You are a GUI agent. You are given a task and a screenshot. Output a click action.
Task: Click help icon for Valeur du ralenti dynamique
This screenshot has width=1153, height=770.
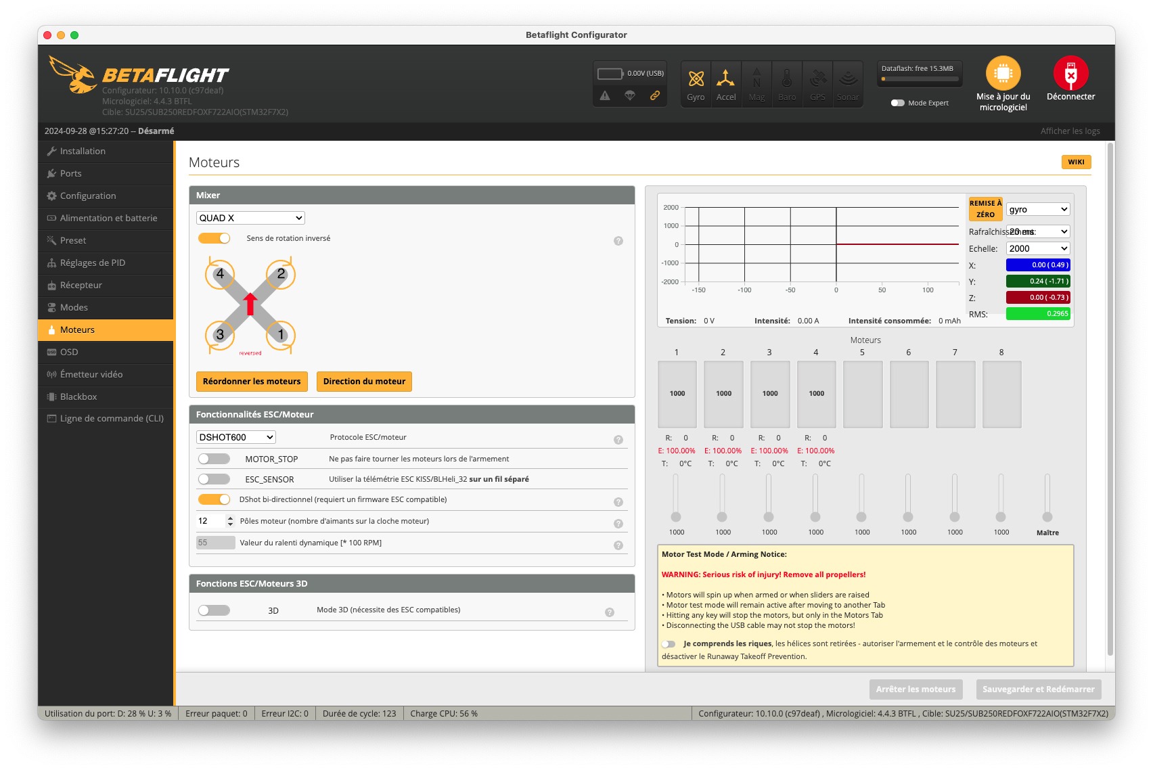tap(618, 545)
